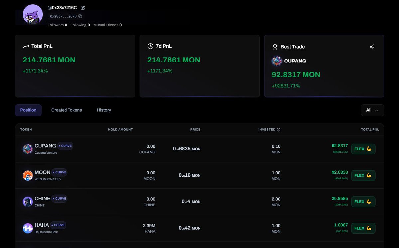Image resolution: width=399 pixels, height=248 pixels.
Task: Click the 7d PnL clock icon
Action: pos(150,46)
